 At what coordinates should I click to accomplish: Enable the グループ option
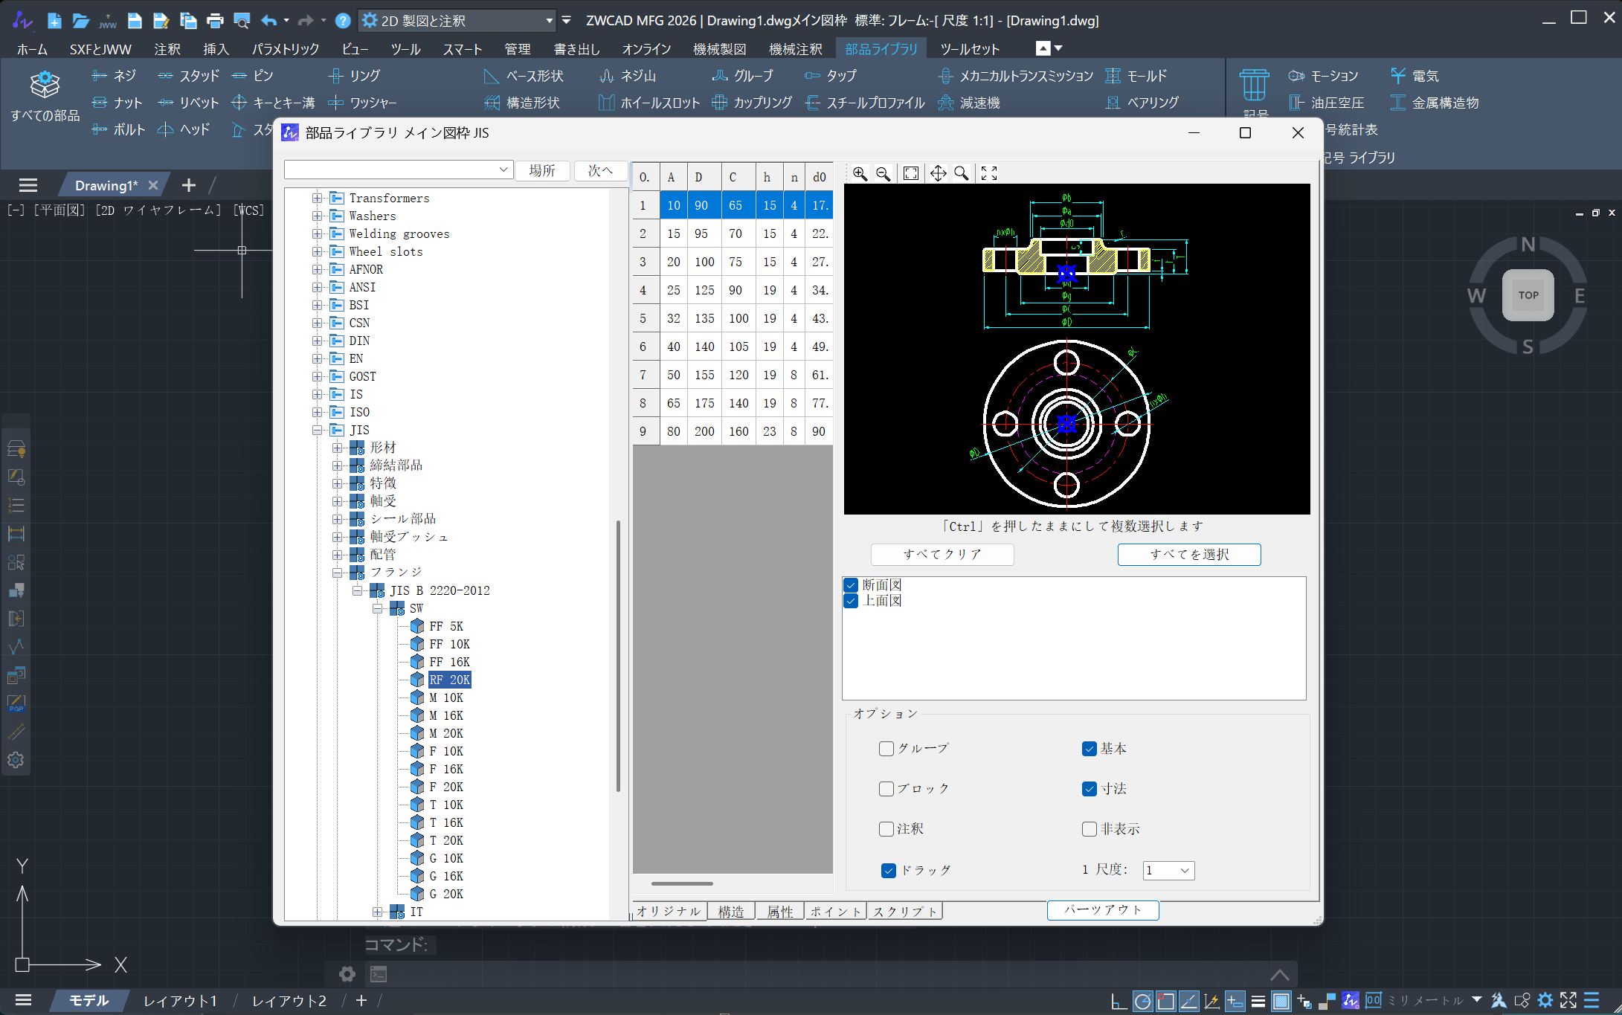point(886,749)
